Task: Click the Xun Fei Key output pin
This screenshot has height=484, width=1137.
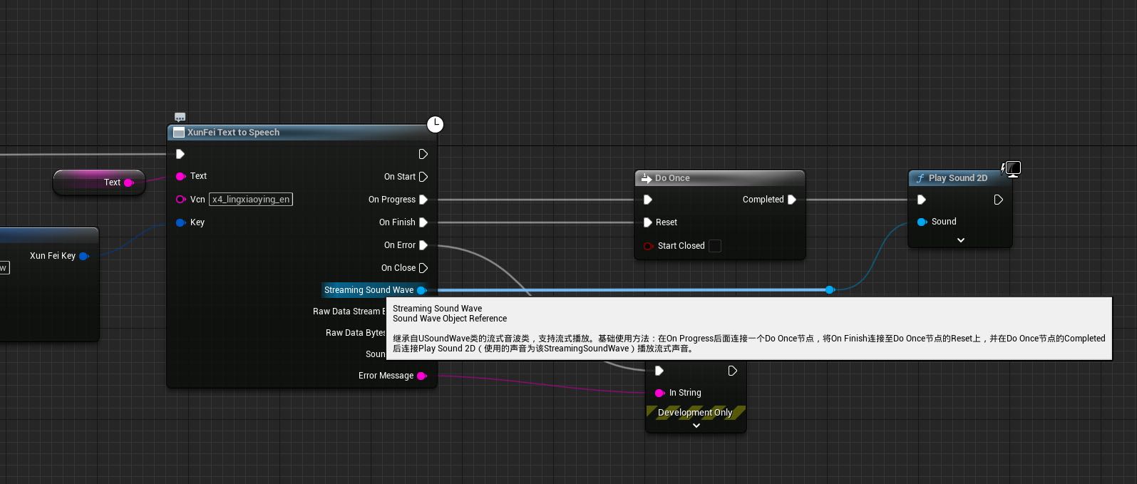Action: 84,256
